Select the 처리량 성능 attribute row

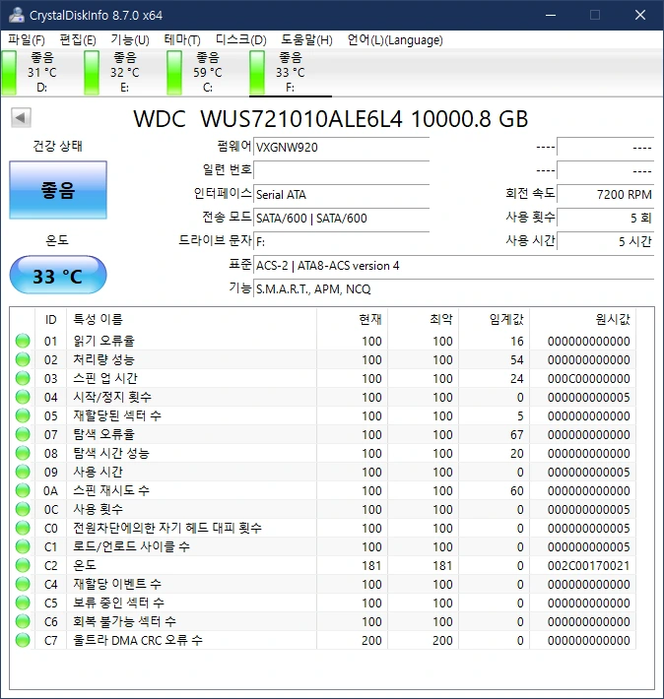323,359
